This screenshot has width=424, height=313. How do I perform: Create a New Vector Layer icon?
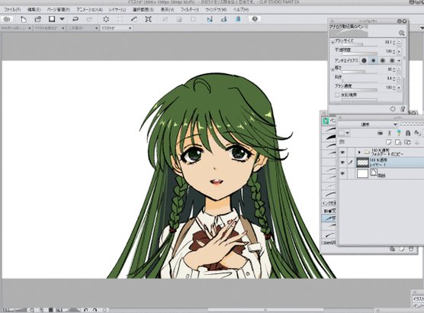(398, 142)
